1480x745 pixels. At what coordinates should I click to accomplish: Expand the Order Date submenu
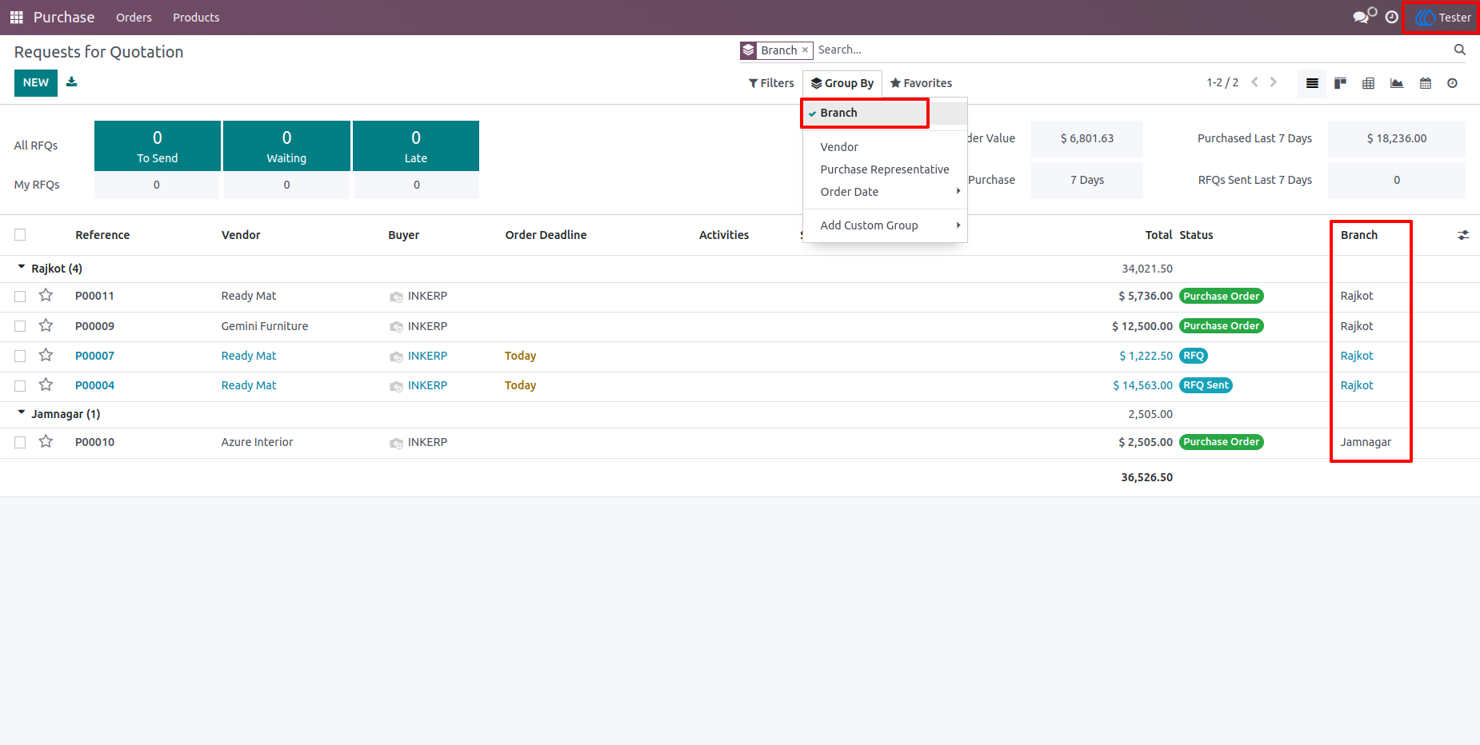[885, 192]
